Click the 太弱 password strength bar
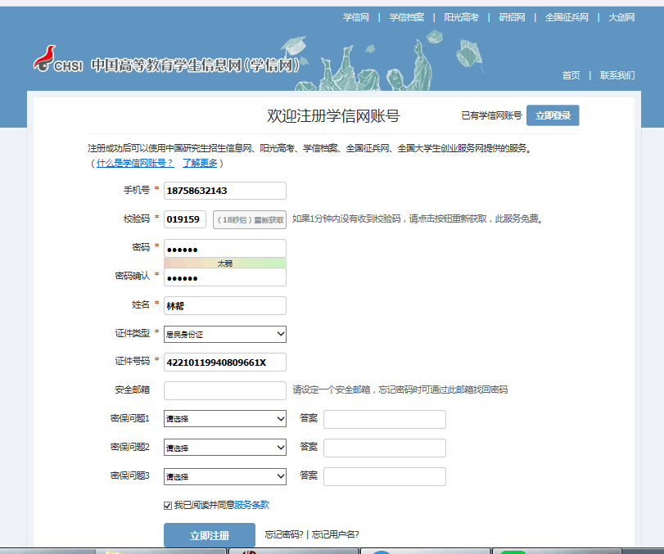 pos(225,263)
